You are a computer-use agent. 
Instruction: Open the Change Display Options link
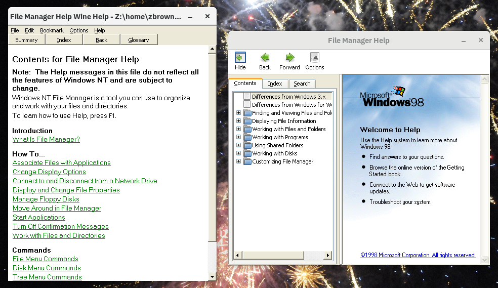tap(49, 172)
